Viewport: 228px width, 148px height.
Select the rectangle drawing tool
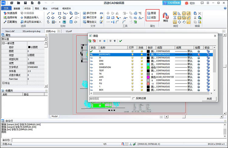coord(60,13)
